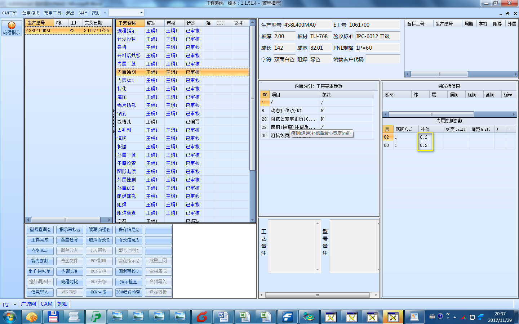Click the 板材 field showing TU-768
Screen dimensions: 519x324
[320, 36]
